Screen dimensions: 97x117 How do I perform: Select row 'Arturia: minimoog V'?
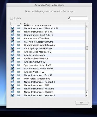pyautogui.click(x=48, y=55)
